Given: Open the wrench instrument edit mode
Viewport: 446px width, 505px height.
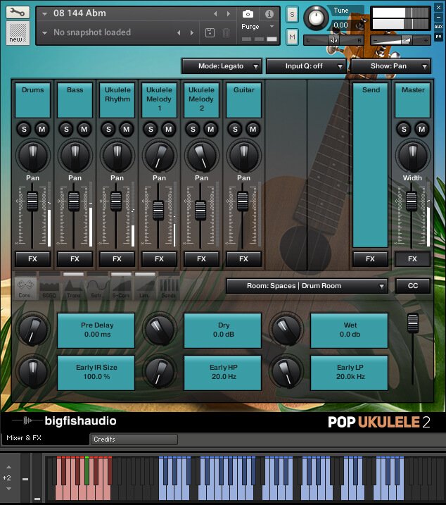Looking at the screenshot, I should pos(18,12).
